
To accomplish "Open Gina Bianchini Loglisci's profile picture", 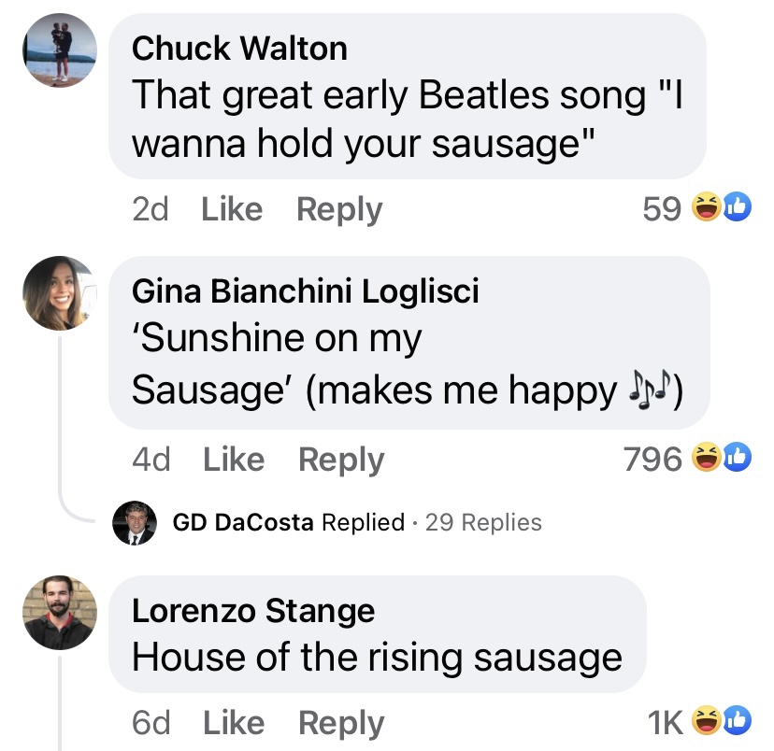I will (x=60, y=293).
